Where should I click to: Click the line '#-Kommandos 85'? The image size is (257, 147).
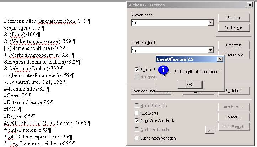click(26, 89)
